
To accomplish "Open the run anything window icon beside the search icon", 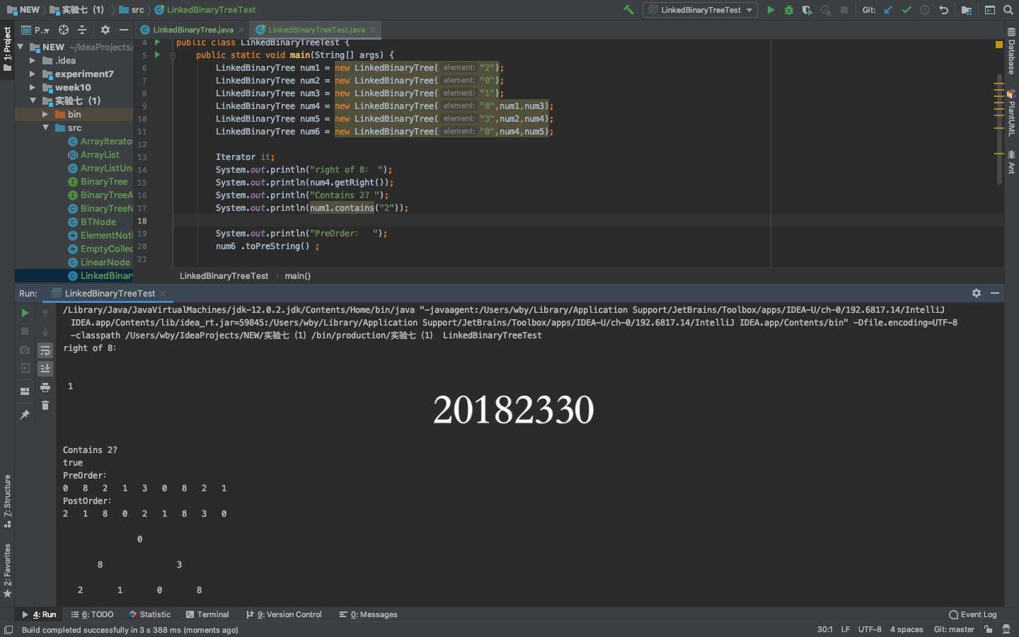I will point(990,10).
